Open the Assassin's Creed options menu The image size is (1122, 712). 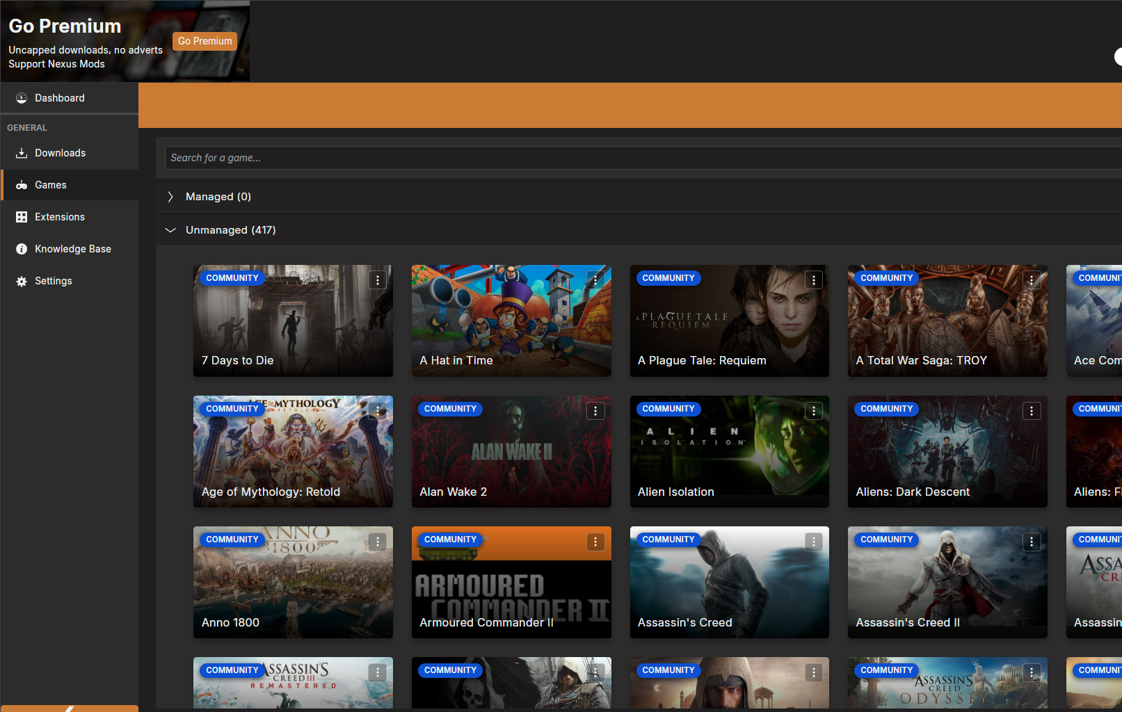pyautogui.click(x=814, y=542)
